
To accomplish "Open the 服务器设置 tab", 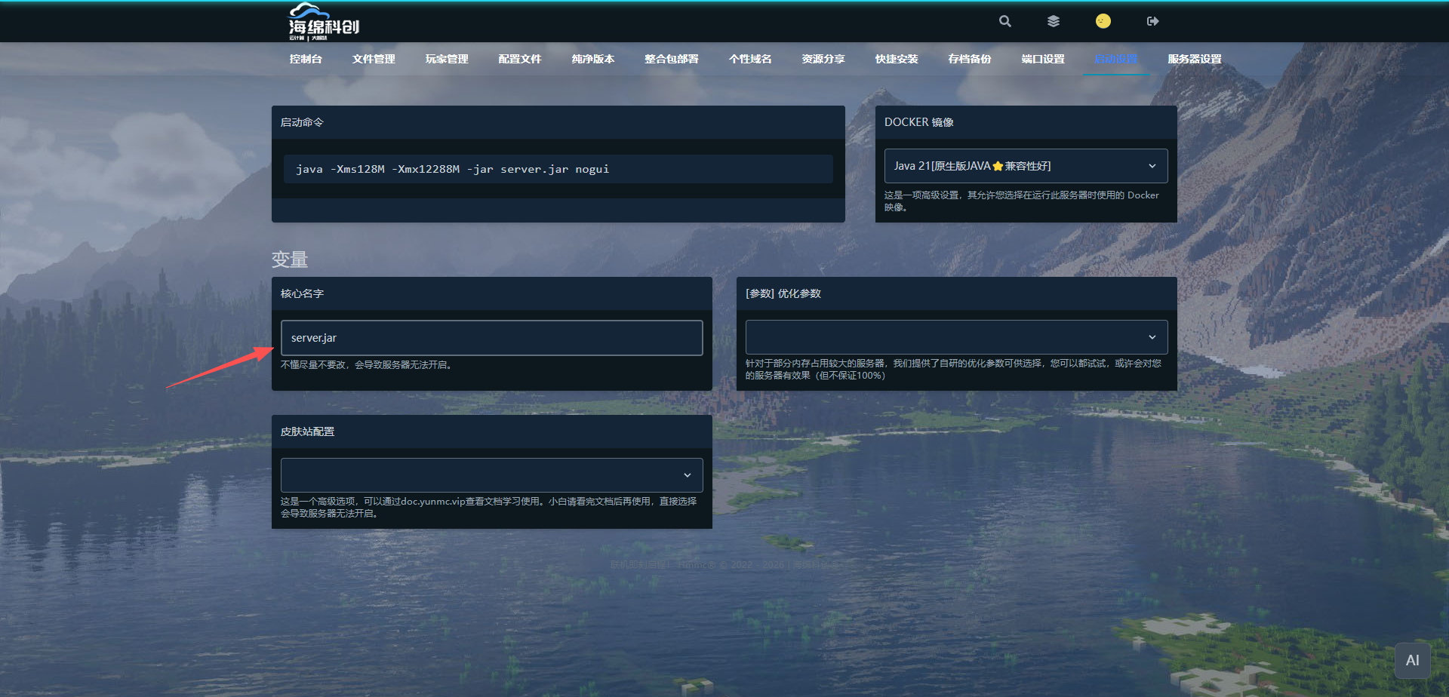I will point(1195,59).
